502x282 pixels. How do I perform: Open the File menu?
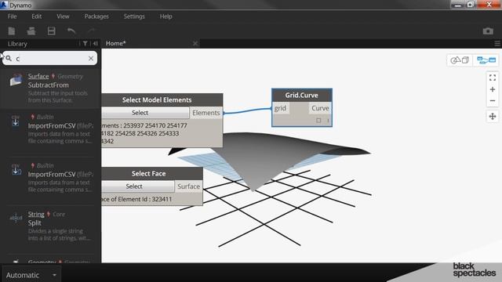[x=13, y=16]
